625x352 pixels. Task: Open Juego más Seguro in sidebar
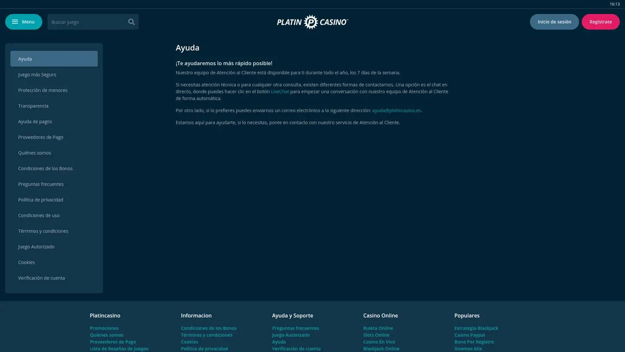(x=54, y=74)
